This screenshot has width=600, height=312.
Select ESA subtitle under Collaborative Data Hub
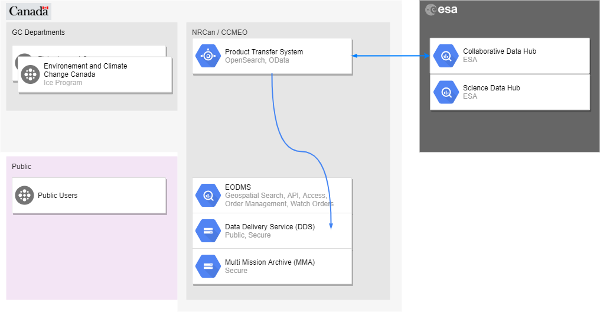click(470, 60)
